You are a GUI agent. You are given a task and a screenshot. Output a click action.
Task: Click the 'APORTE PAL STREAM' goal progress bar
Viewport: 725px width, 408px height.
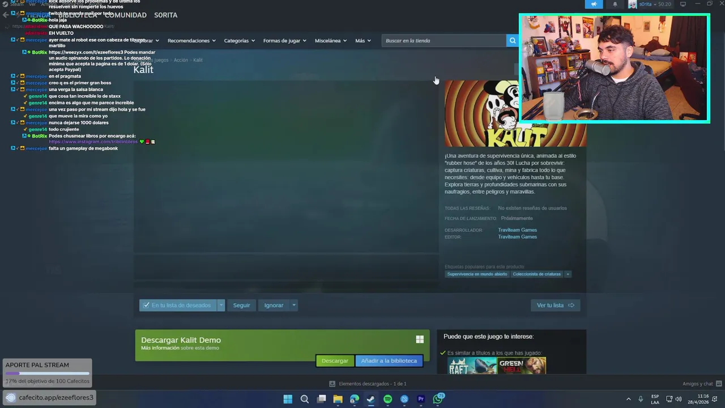(47, 373)
